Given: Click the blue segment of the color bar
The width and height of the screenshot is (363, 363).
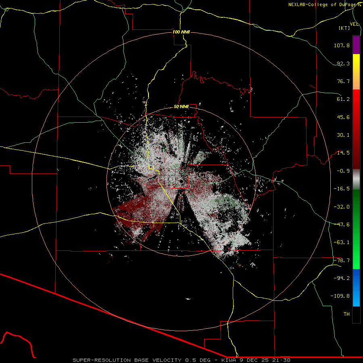Looking at the screenshot, I should 356,288.
